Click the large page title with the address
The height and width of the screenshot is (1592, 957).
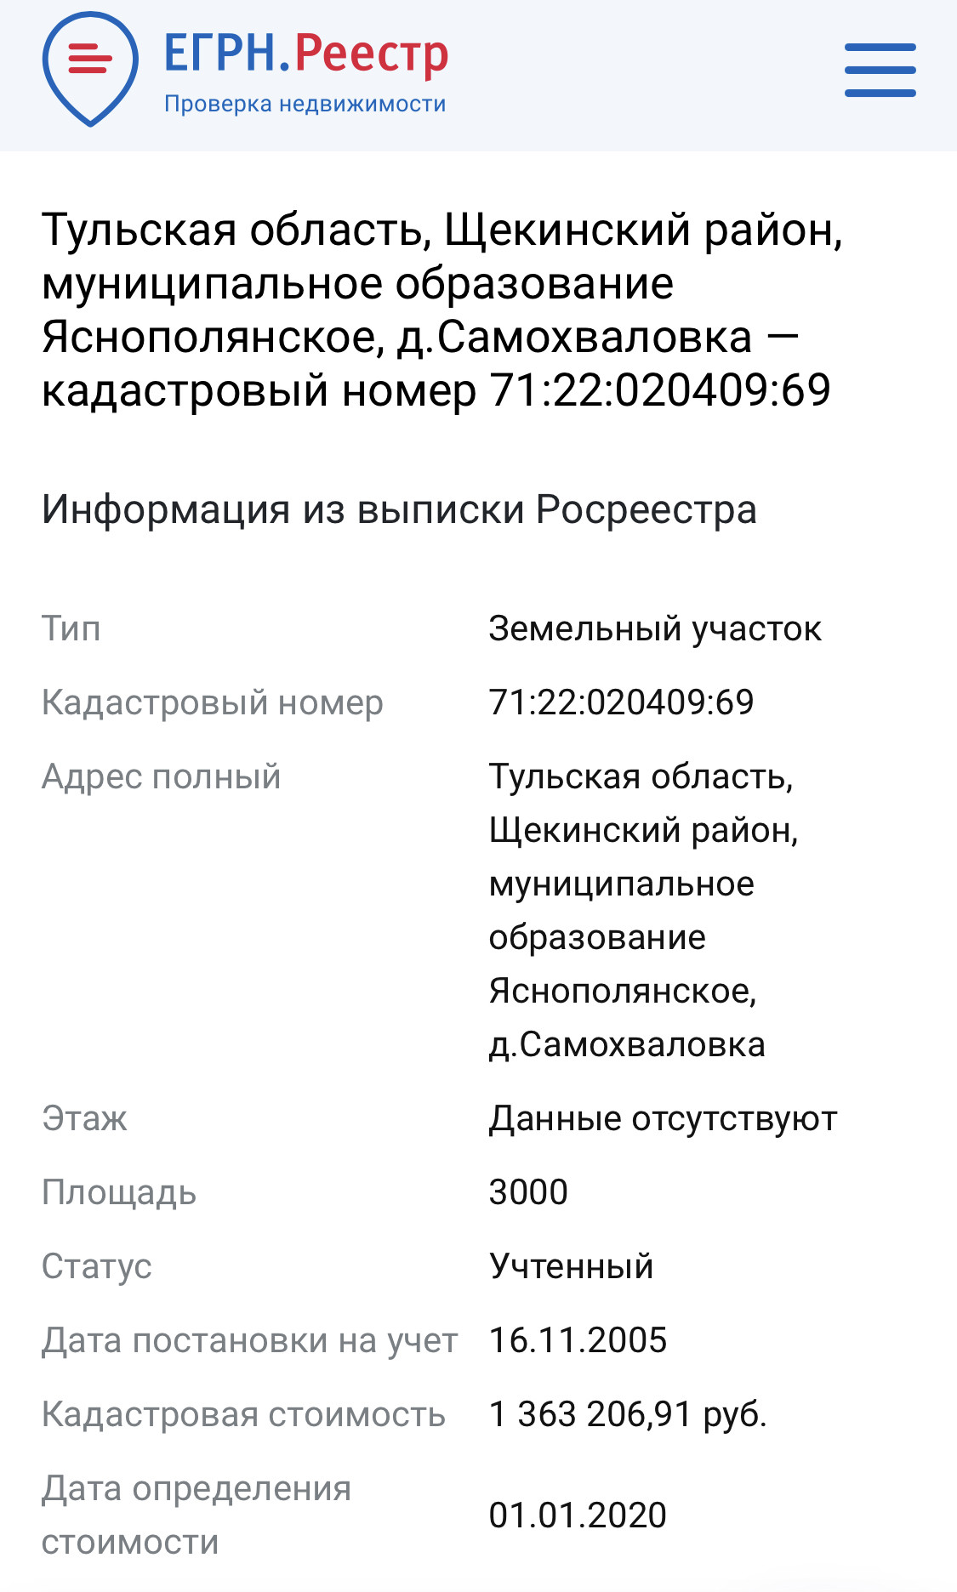point(442,310)
